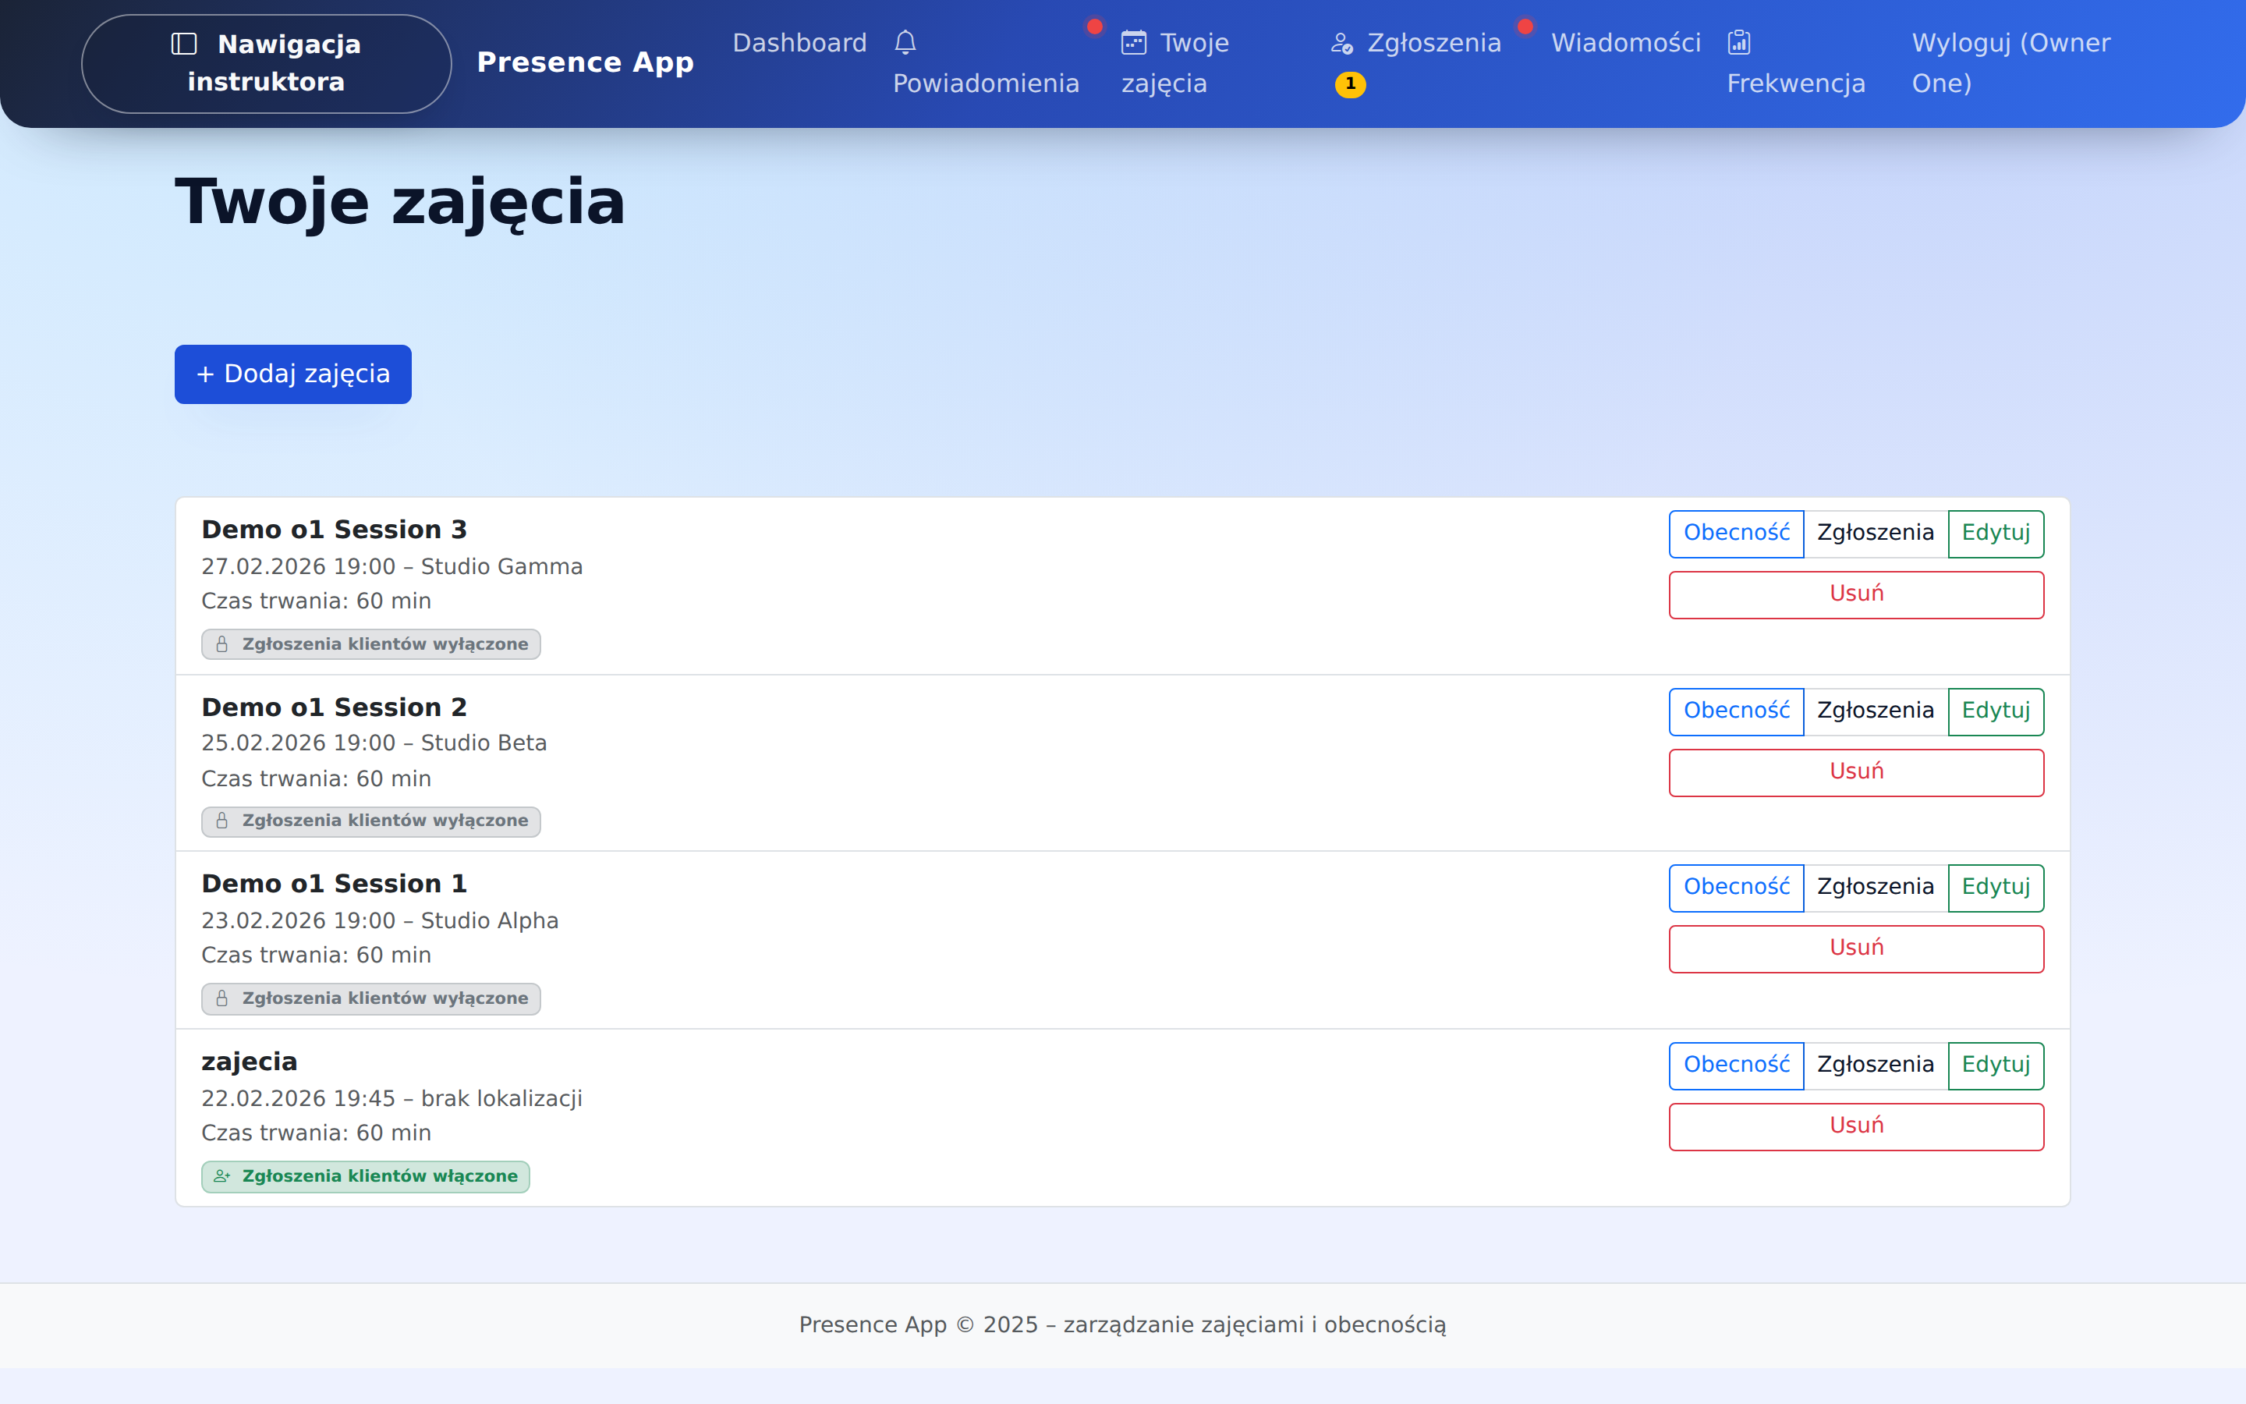This screenshot has width=2246, height=1404.
Task: Click the text 25.02.2026 19:00 – Studio Beta
Action: (x=374, y=744)
